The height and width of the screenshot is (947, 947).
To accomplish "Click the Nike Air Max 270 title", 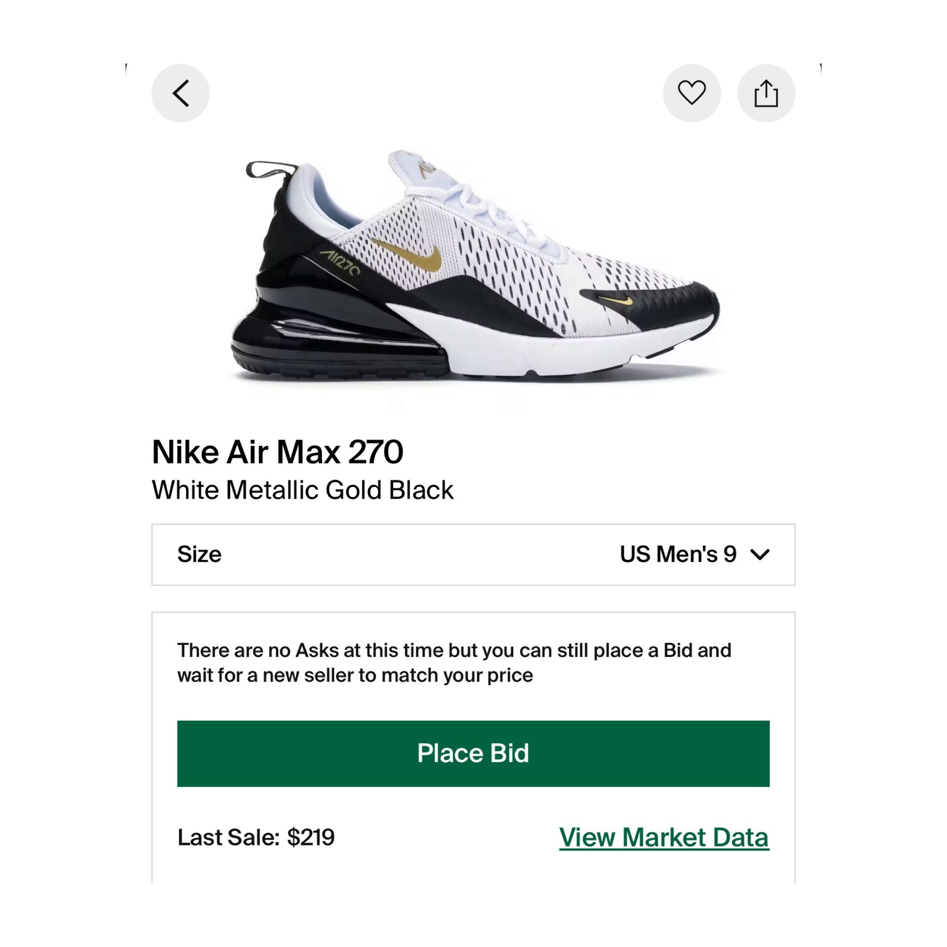I will tap(278, 452).
